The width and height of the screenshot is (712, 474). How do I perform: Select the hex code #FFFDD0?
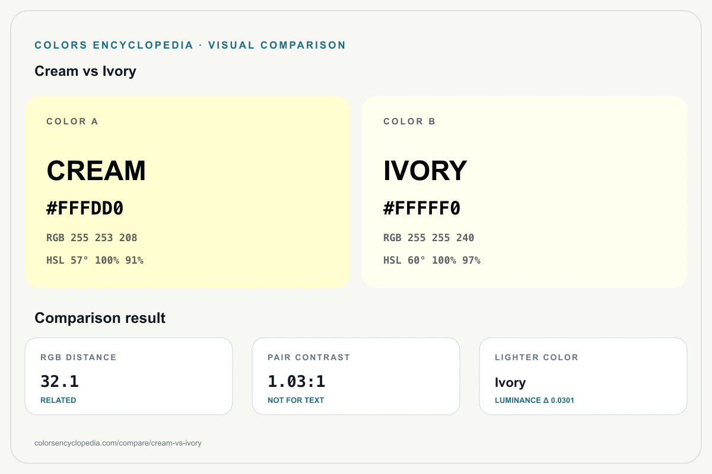(85, 209)
